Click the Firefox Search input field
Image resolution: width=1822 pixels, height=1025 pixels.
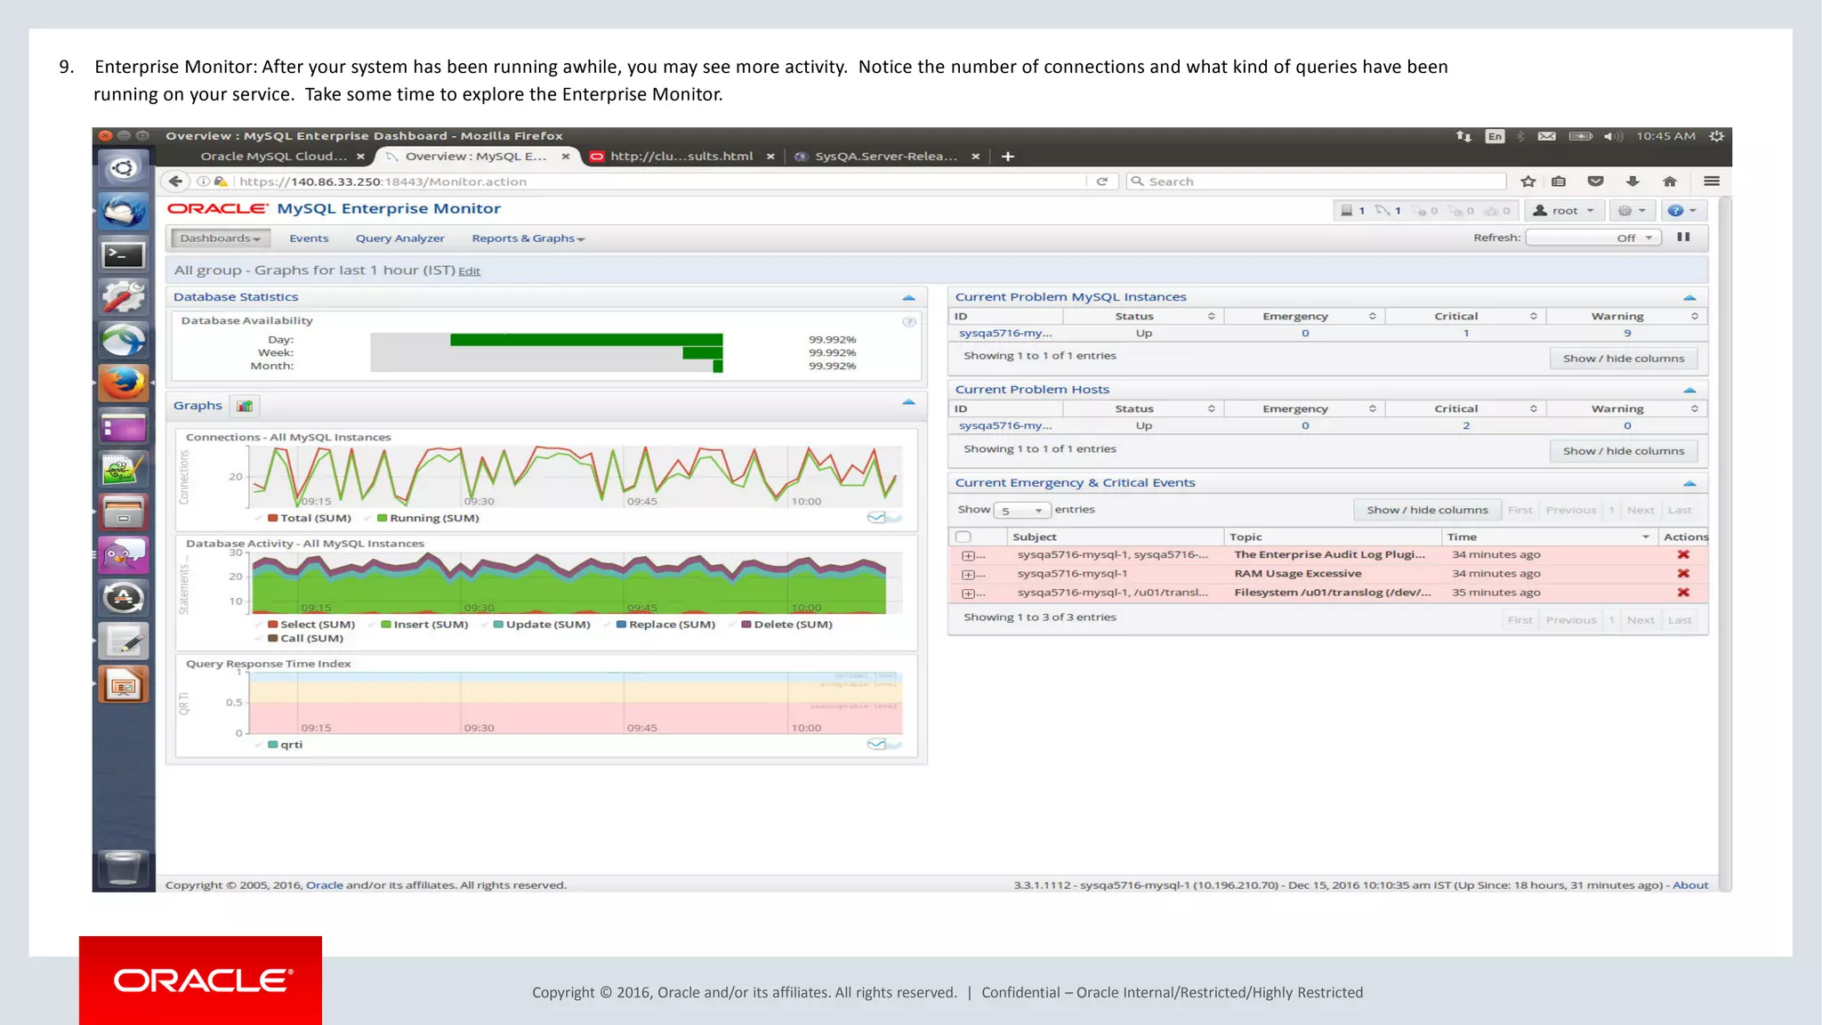pyautogui.click(x=1317, y=182)
